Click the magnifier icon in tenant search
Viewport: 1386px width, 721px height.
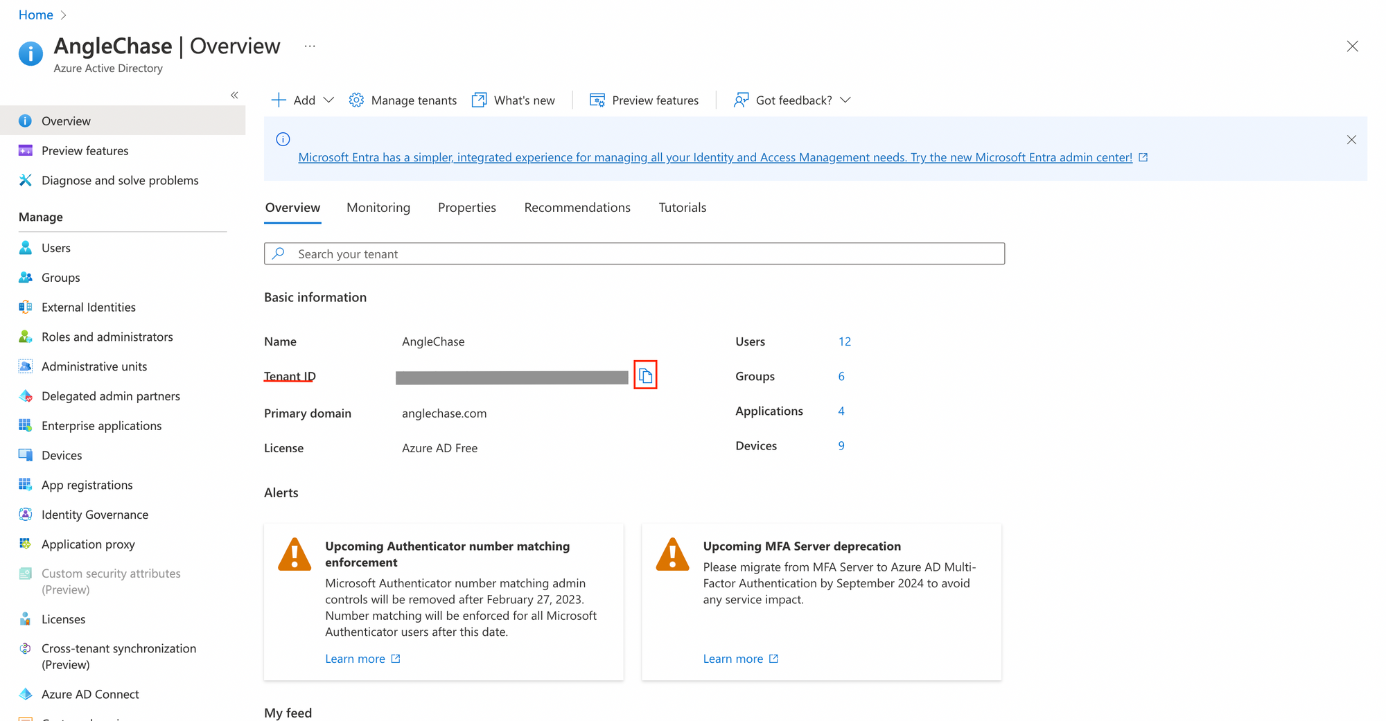(x=279, y=253)
